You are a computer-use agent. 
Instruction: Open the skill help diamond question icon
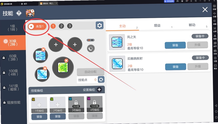(x=19, y=13)
